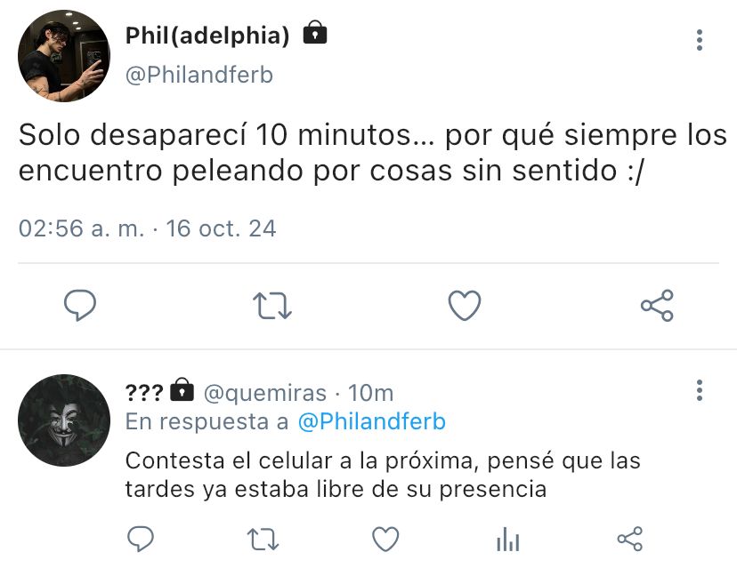Image resolution: width=737 pixels, height=568 pixels.
Task: Retweet the main tweet by @Philandferb
Action: pyautogui.click(x=272, y=306)
